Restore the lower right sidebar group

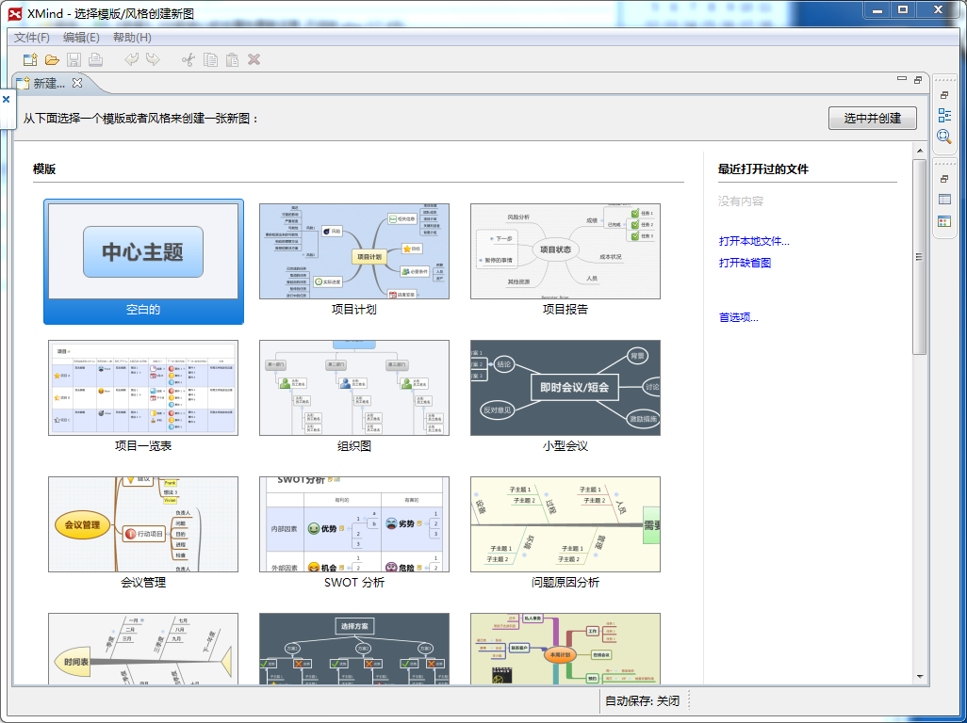(944, 179)
